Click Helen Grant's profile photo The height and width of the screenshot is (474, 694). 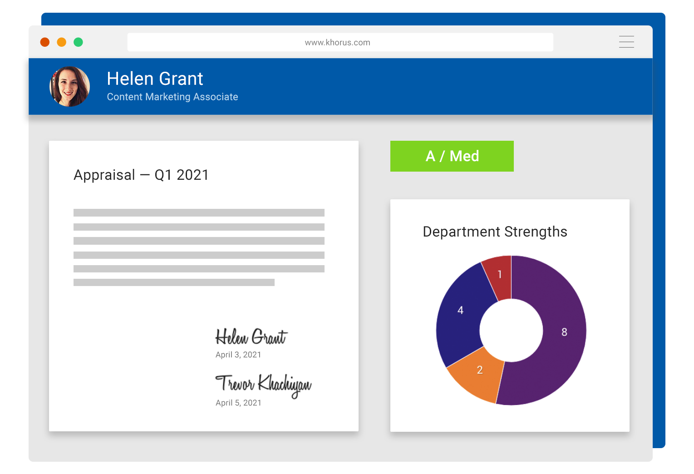(69, 86)
